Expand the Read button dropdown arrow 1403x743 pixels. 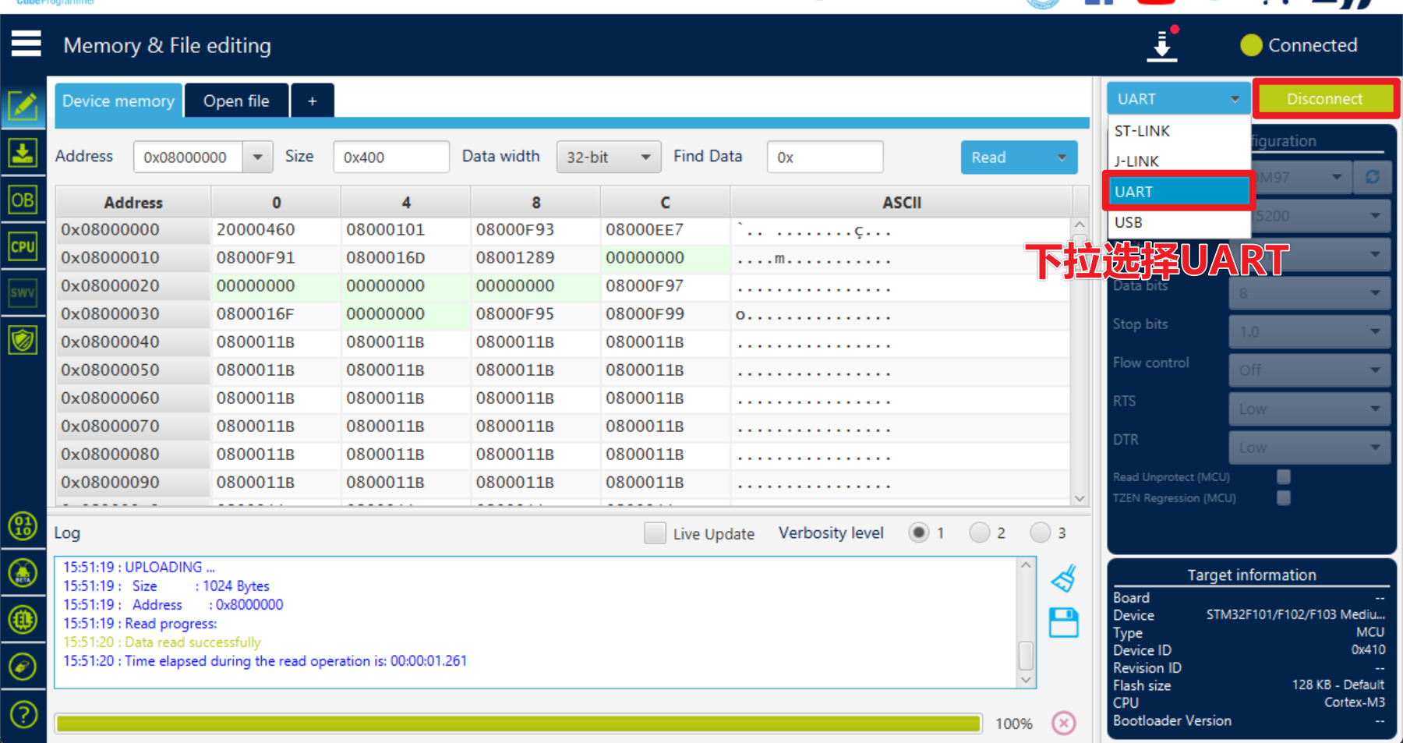(x=1062, y=157)
